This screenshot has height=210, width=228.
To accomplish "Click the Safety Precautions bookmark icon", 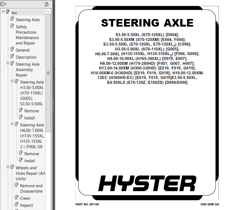I will coord(12,26).
